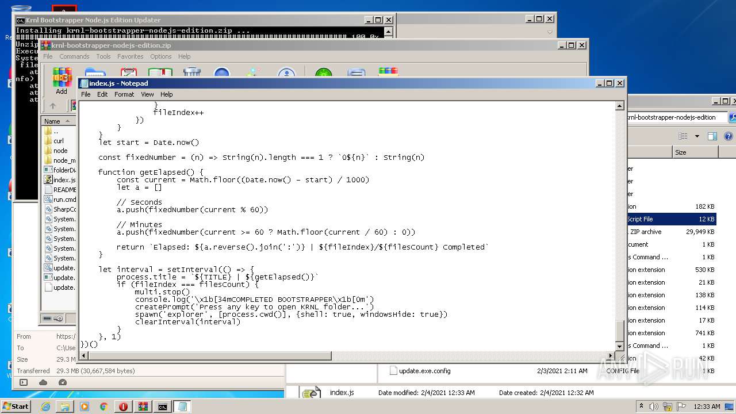The width and height of the screenshot is (736, 414).
Task: Launch Internet Explorer from taskbar
Action: coord(45,407)
